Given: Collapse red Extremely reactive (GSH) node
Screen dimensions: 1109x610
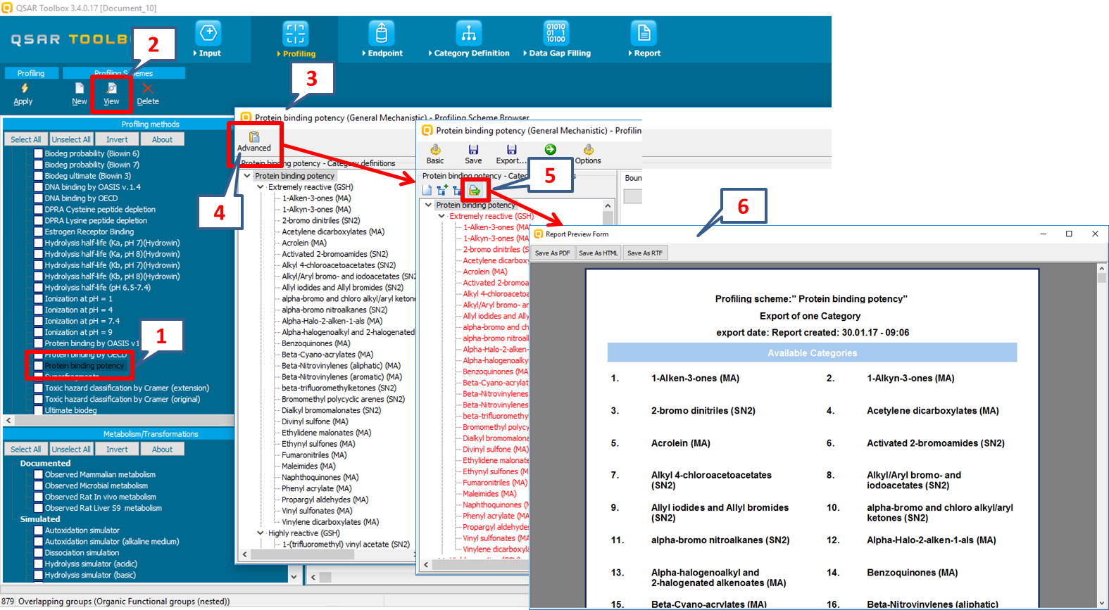Looking at the screenshot, I should [441, 216].
